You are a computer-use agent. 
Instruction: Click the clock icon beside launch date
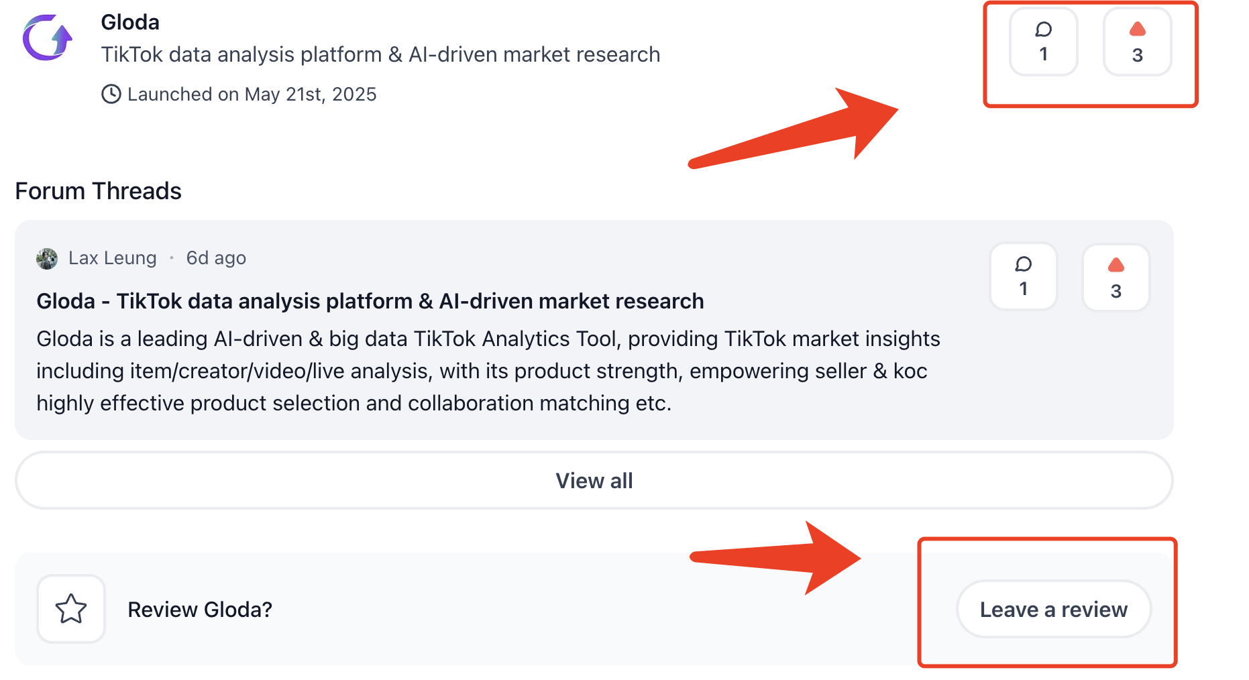[111, 94]
